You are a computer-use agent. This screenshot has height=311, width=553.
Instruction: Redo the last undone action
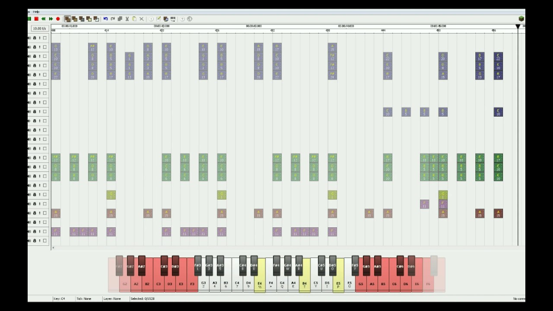pyautogui.click(x=113, y=19)
